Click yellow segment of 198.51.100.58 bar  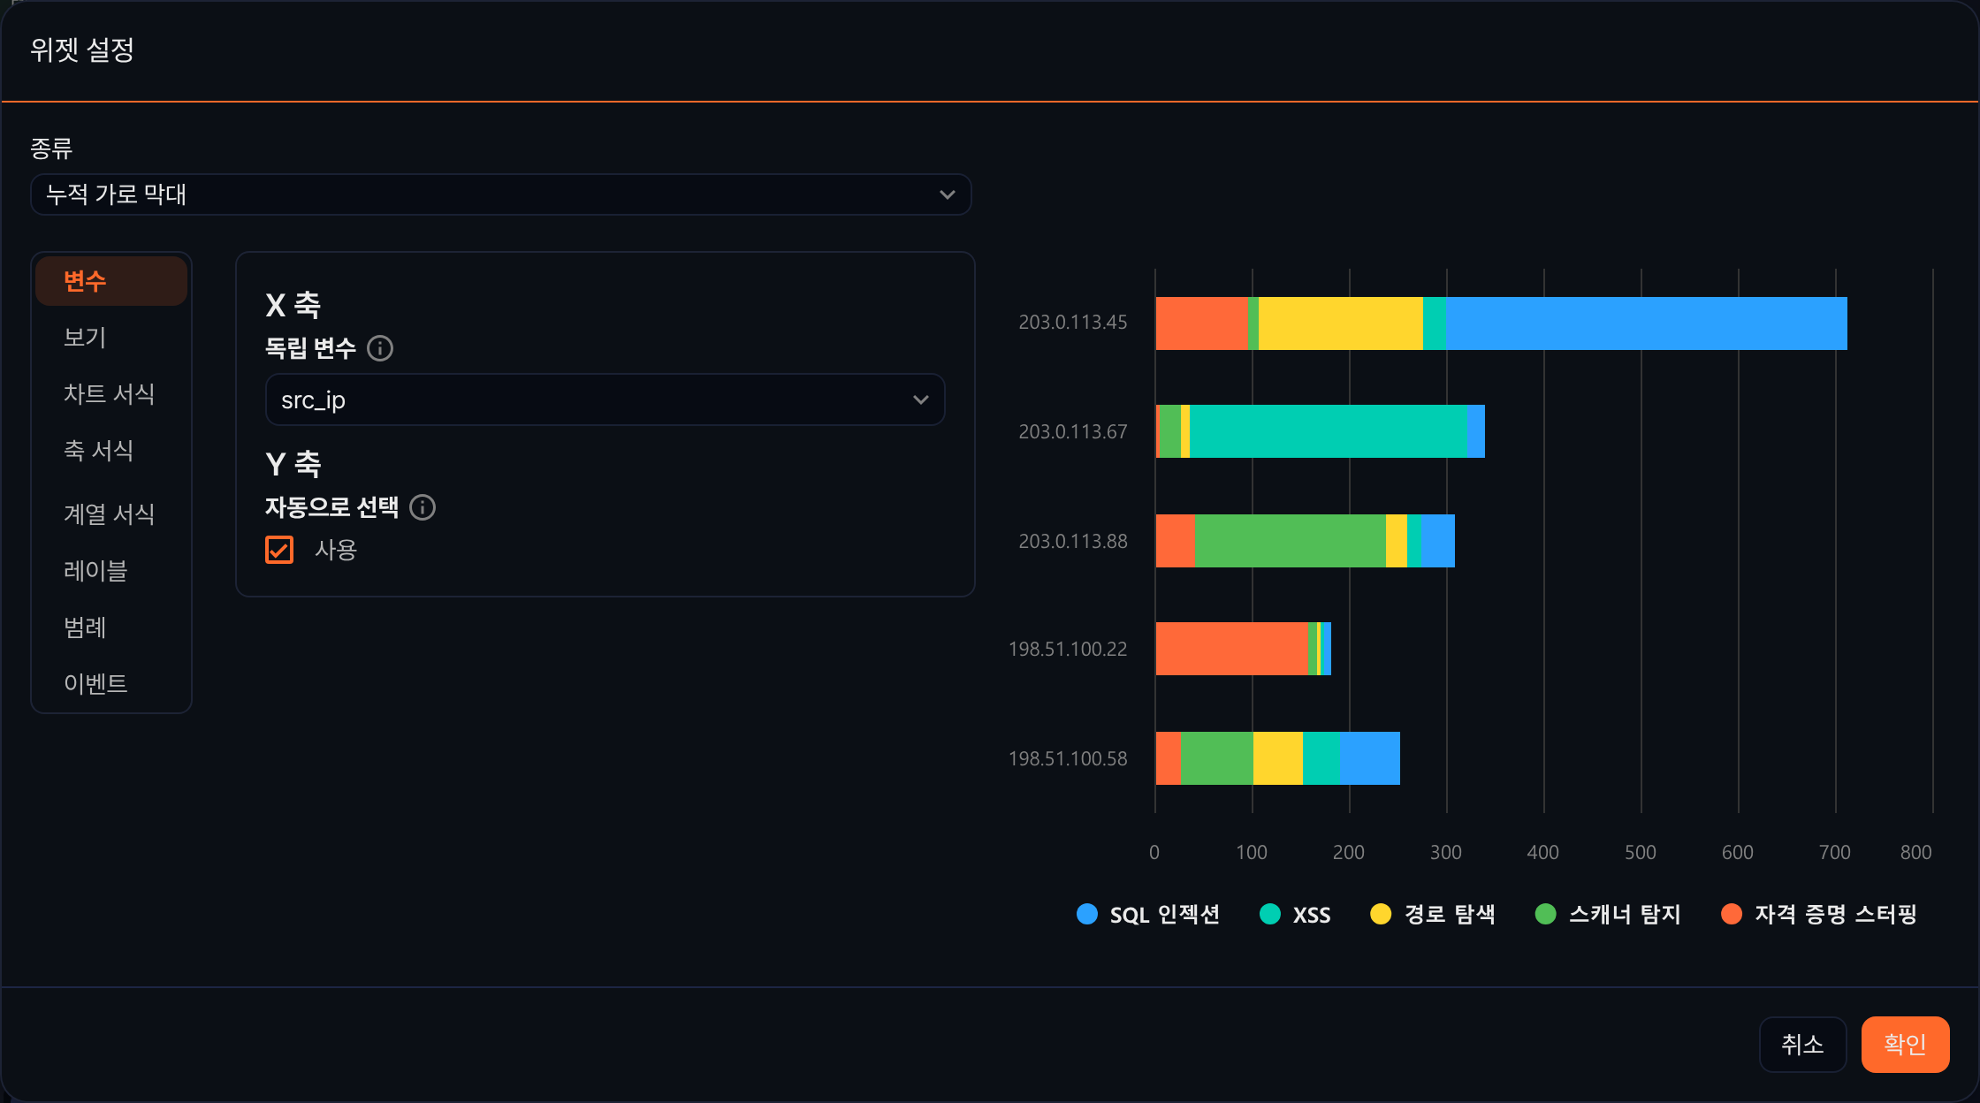click(x=1278, y=758)
